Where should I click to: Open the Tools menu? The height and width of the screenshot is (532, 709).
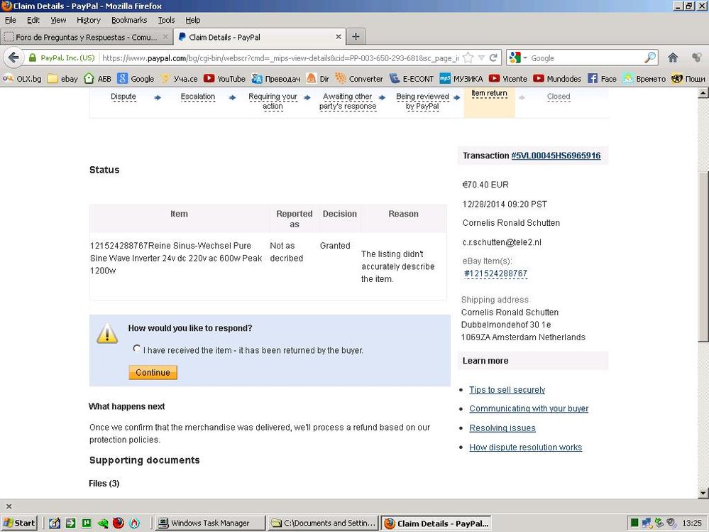pyautogui.click(x=166, y=20)
